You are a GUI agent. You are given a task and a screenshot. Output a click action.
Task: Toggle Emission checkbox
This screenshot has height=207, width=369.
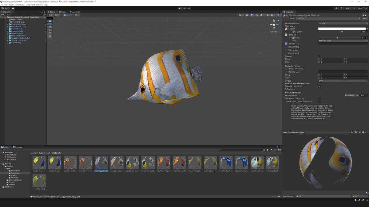319,56
